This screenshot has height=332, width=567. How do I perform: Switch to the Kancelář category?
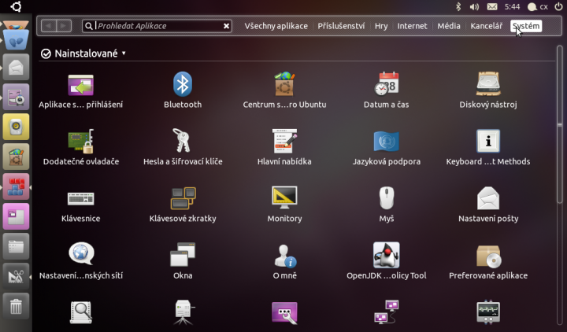[487, 26]
